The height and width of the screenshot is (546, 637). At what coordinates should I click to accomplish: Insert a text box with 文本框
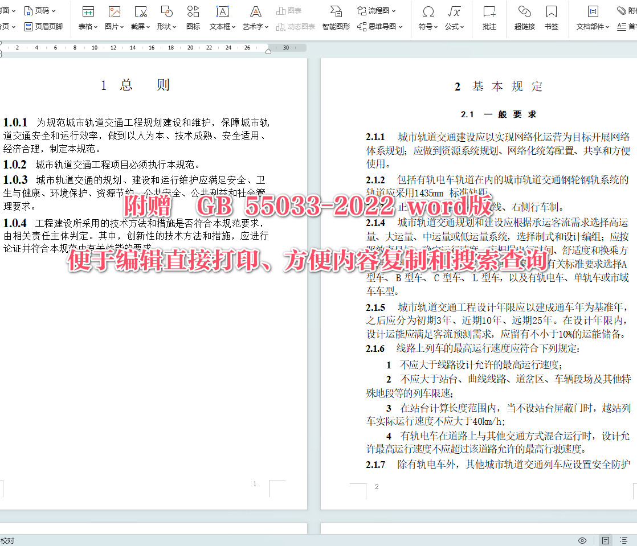[x=220, y=16]
